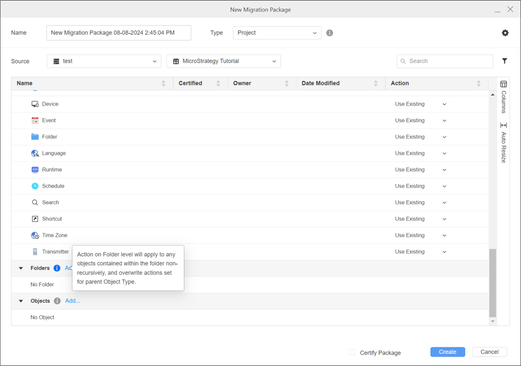Screen dimensions: 521x366
Task: Open the Type dropdown showing Project
Action: click(277, 33)
